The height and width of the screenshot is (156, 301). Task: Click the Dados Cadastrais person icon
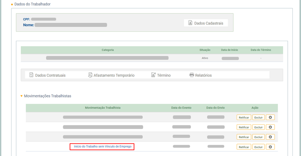190,23
